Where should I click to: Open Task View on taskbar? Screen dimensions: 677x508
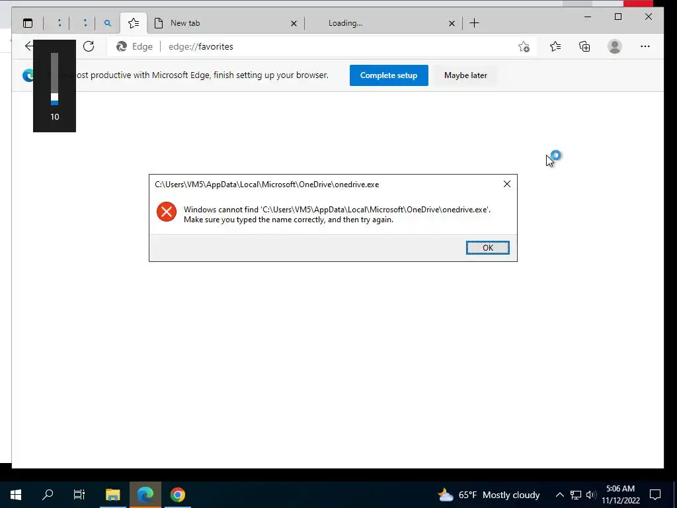(x=79, y=495)
